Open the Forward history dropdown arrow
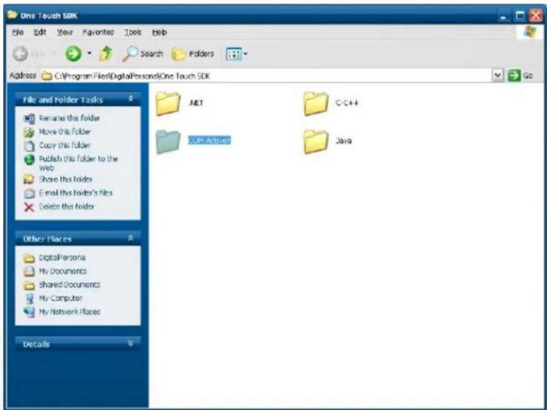 [x=89, y=53]
